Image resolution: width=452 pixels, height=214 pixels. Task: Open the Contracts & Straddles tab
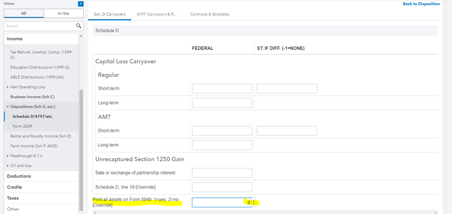(x=209, y=14)
